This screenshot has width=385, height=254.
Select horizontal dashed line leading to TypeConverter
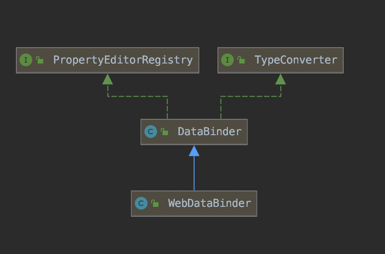click(x=251, y=96)
